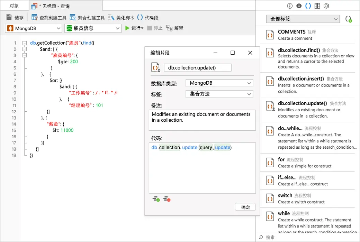Click the add placeholder icon with green plus
This screenshot has height=242, width=360.
click(156, 199)
